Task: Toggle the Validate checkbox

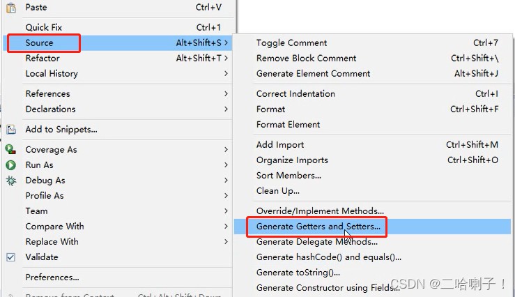Action: pyautogui.click(x=11, y=257)
